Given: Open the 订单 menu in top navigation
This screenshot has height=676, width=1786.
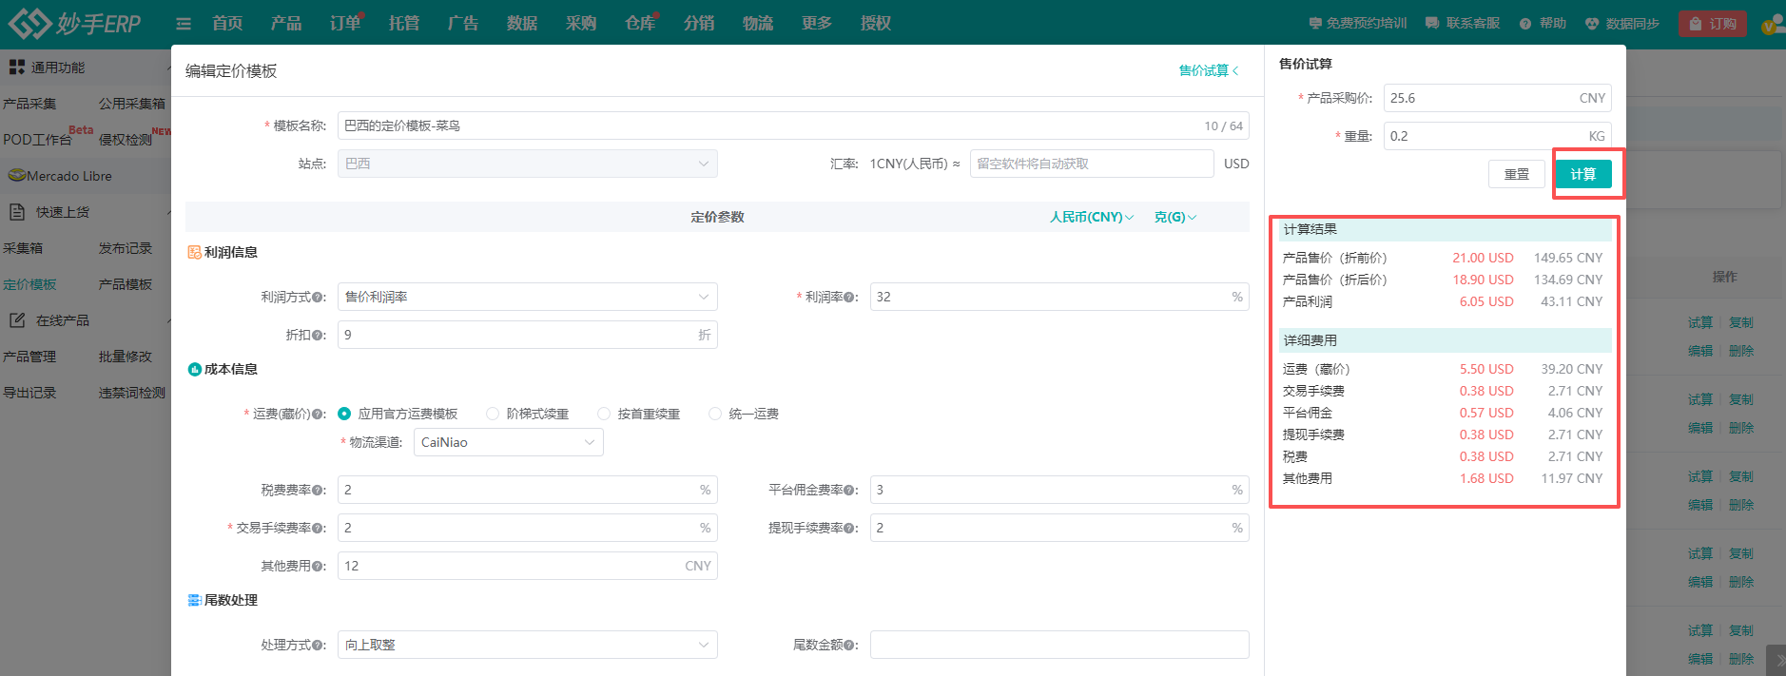Looking at the screenshot, I should tap(344, 24).
